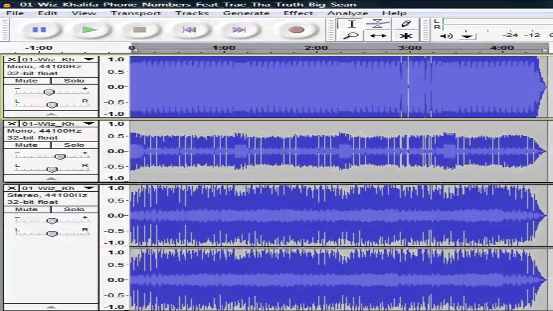This screenshot has width=553, height=311.
Task: Open the output meter dropdown arrow
Action: [x=467, y=36]
